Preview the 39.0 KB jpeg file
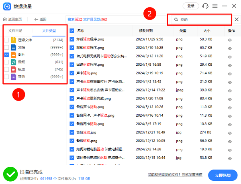 click(230, 91)
